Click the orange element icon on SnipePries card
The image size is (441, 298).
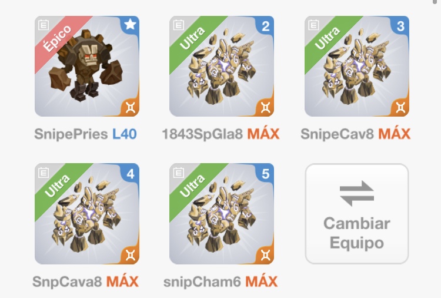coord(130,107)
